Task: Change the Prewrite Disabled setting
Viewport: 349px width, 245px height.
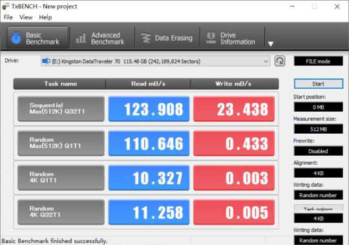Action: (x=318, y=151)
